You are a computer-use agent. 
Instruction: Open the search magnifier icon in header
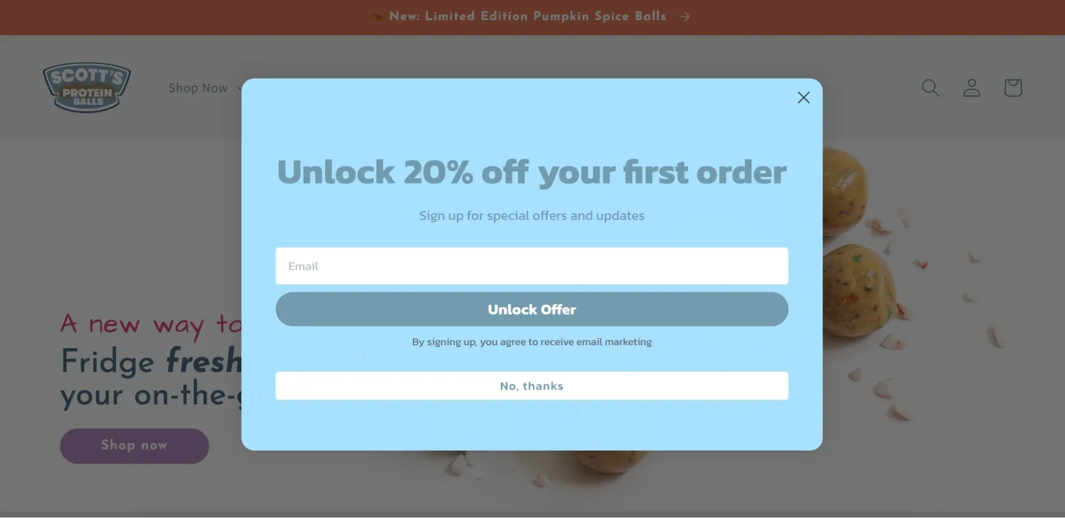[x=930, y=88]
